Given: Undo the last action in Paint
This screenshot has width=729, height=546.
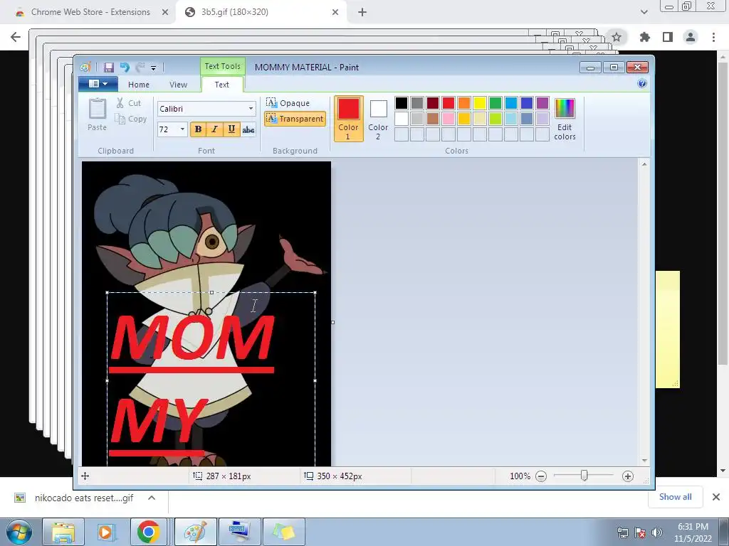Looking at the screenshot, I should point(124,68).
